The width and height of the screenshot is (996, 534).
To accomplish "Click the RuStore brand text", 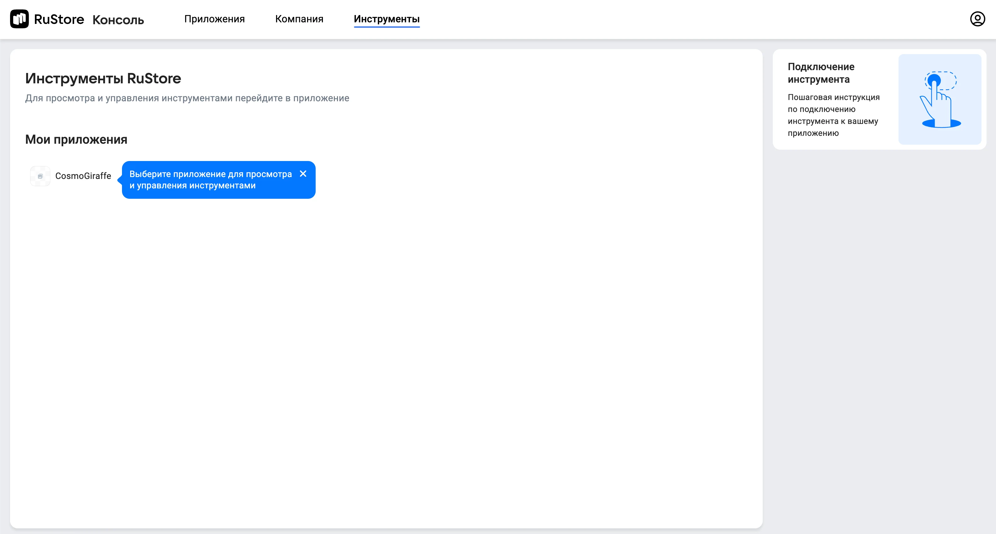I will pyautogui.click(x=59, y=19).
